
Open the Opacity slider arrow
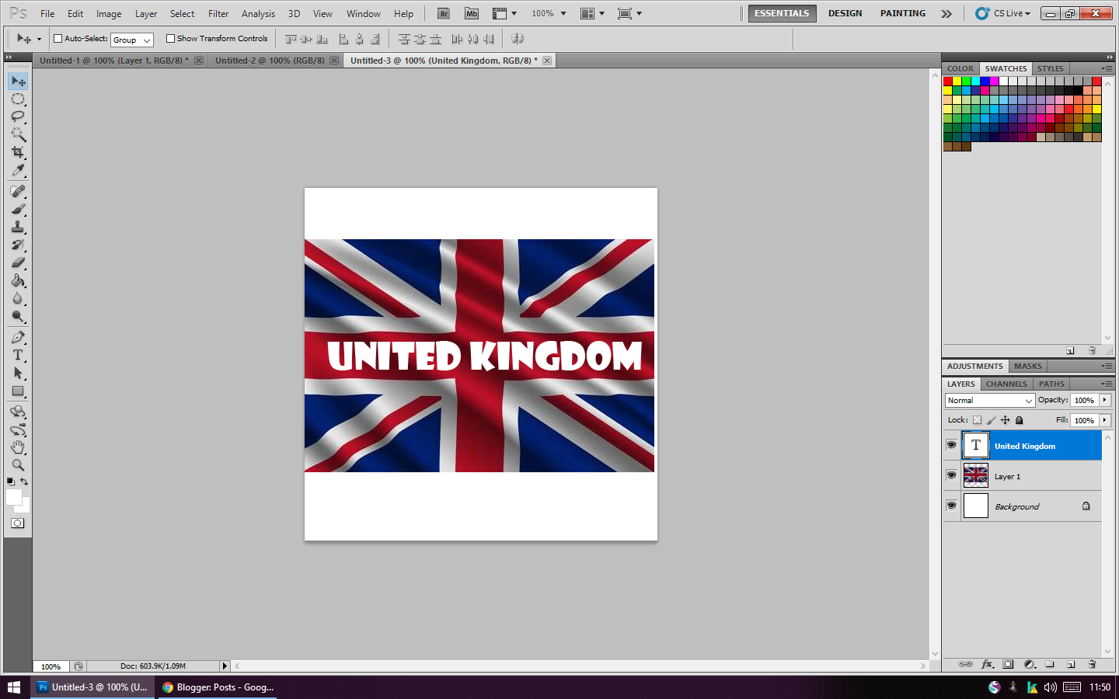pyautogui.click(x=1104, y=400)
